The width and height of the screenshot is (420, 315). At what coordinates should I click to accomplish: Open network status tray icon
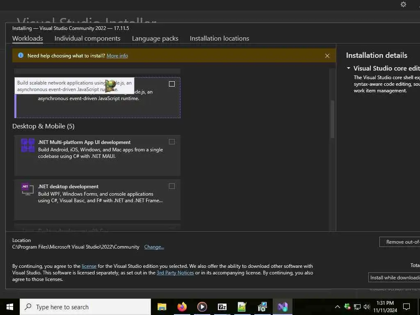point(357,307)
